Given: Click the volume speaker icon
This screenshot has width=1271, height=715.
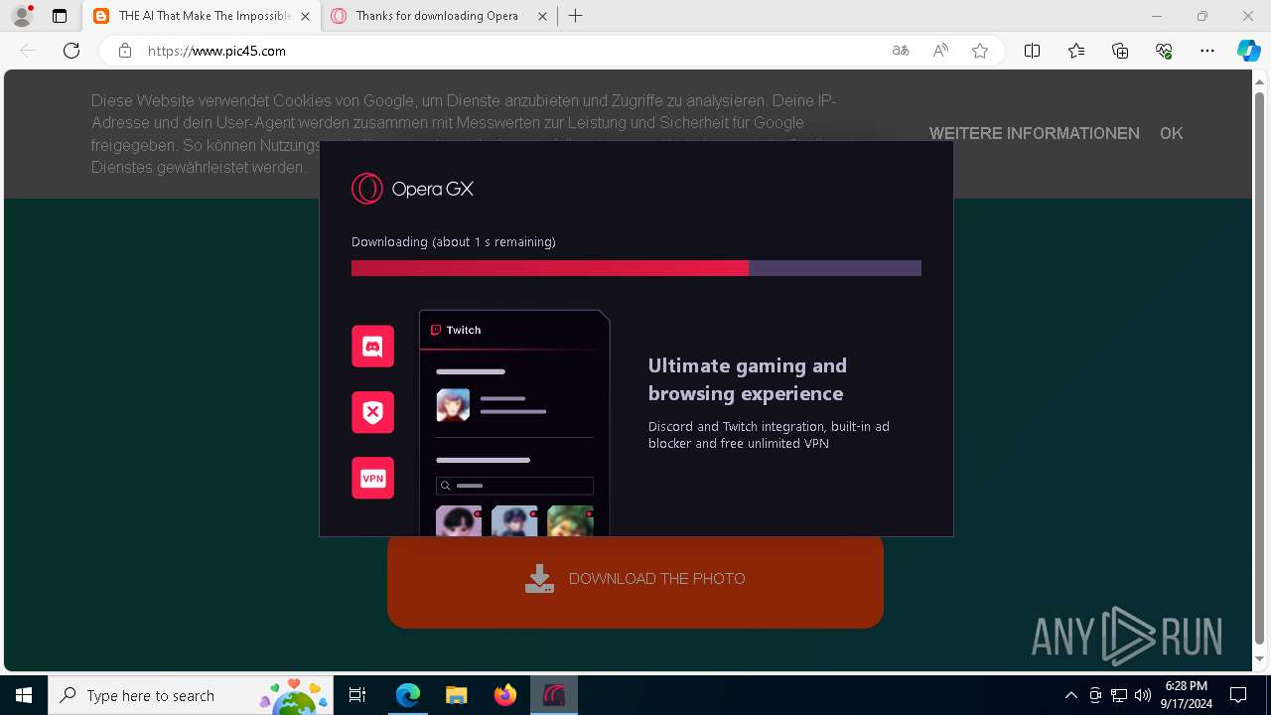Looking at the screenshot, I should point(1143,695).
